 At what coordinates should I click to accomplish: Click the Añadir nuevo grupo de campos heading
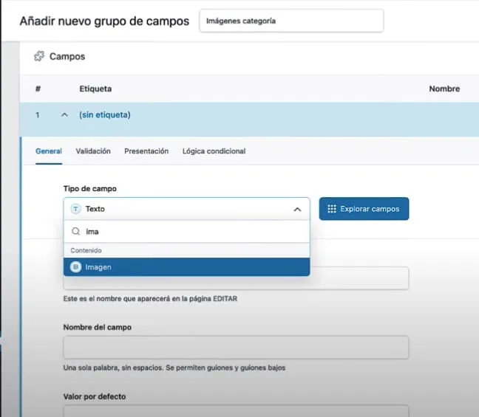pyautogui.click(x=104, y=21)
